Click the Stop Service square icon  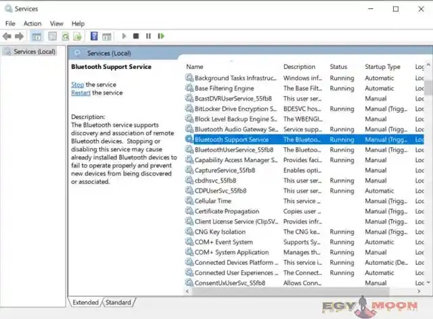136,36
